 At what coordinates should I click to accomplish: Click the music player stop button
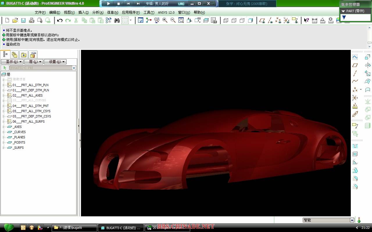119,3
